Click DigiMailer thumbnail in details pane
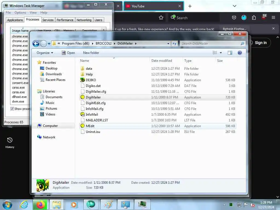Viewport: 280px width, 210px height. 43,185
